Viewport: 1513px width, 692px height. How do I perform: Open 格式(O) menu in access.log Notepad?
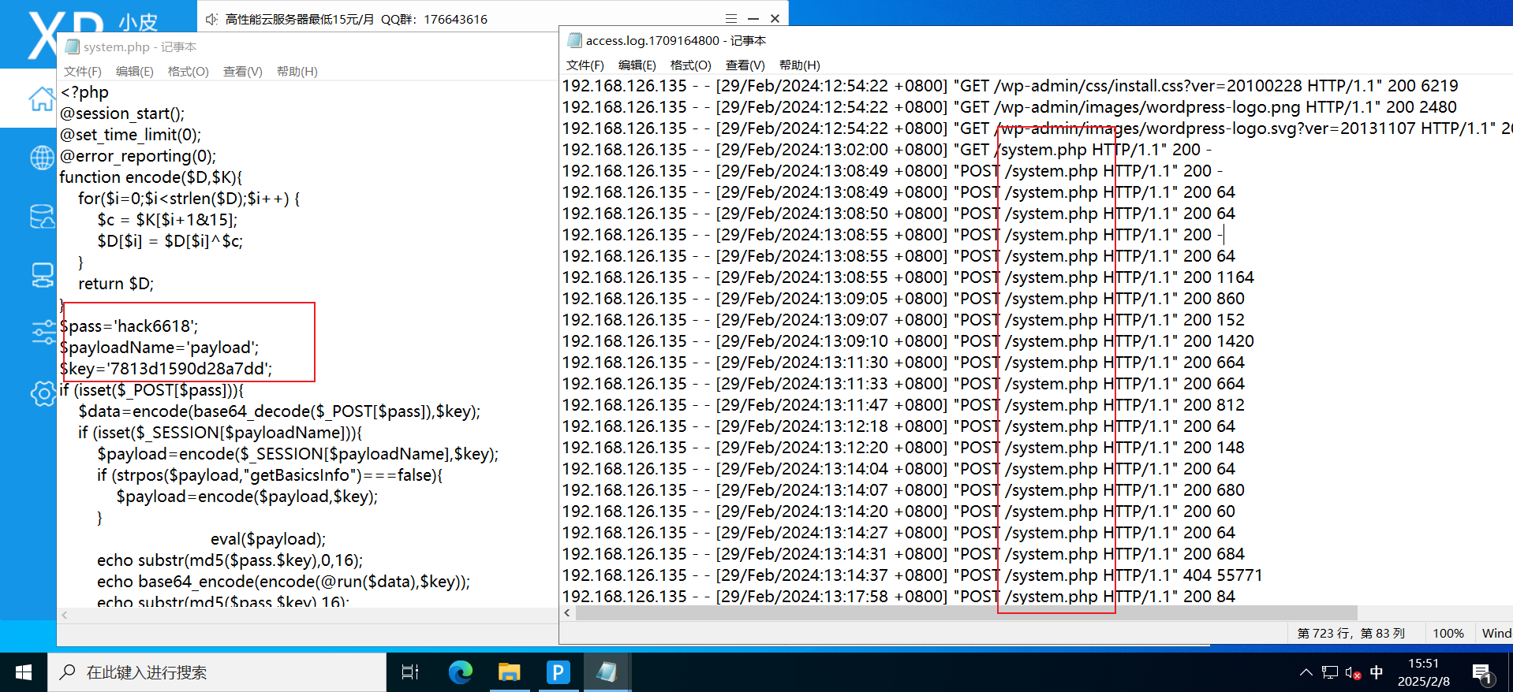[691, 65]
